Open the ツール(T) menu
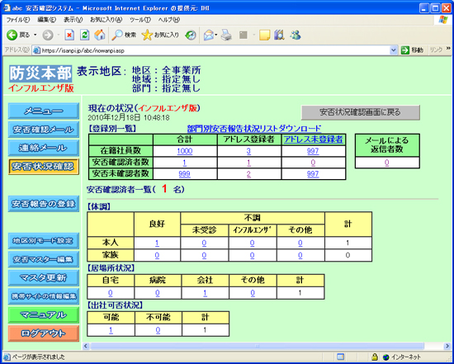 (x=140, y=20)
